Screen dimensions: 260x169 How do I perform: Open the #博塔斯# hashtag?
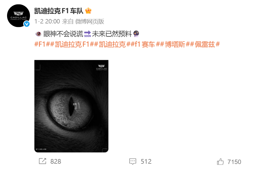pyautogui.click(x=175, y=44)
